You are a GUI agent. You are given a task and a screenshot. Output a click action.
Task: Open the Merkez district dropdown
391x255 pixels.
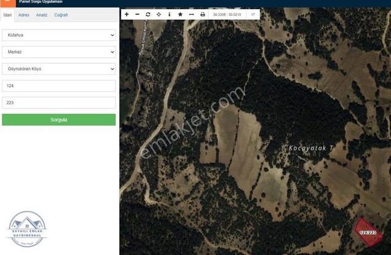[58, 52]
